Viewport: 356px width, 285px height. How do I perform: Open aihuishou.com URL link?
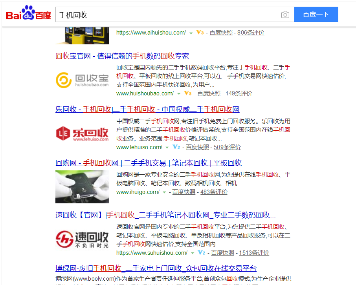(x=151, y=33)
